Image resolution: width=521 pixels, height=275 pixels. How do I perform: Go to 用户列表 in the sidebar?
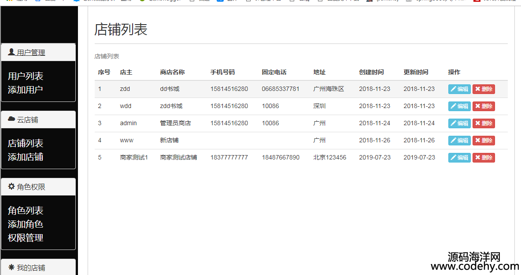26,76
